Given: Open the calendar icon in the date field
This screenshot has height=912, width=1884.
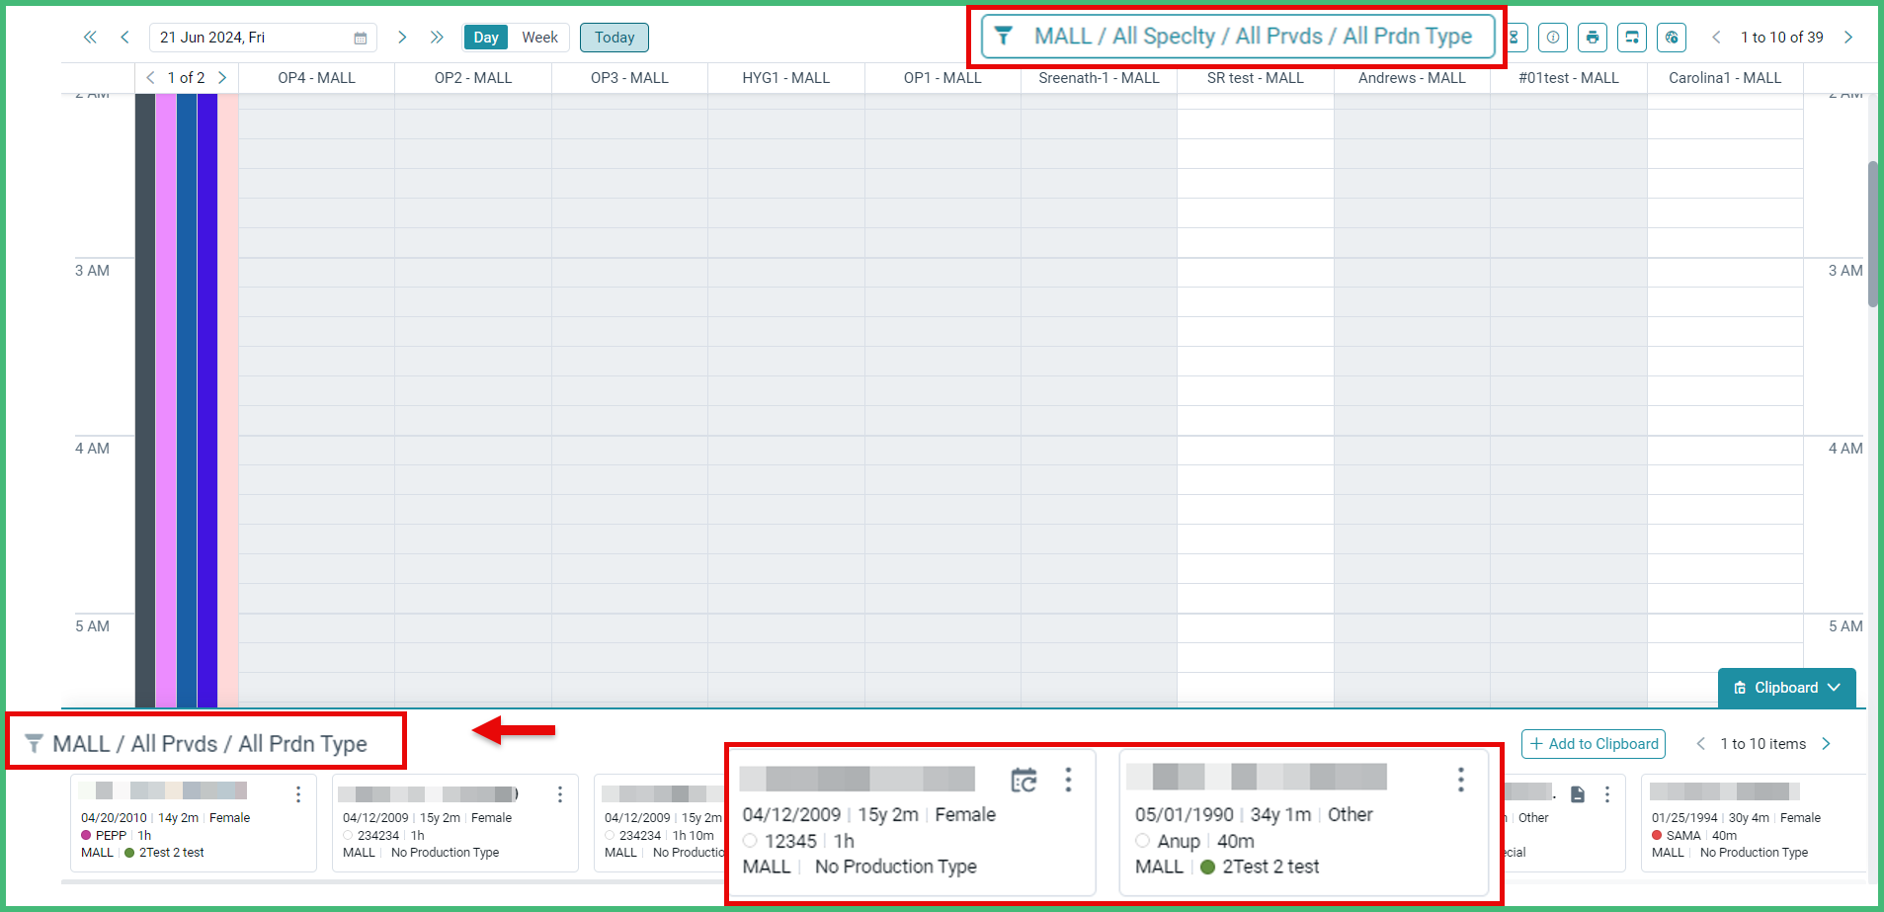Looking at the screenshot, I should [360, 37].
